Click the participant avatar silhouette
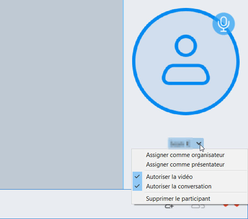The width and height of the screenshot is (248, 219). [186, 60]
